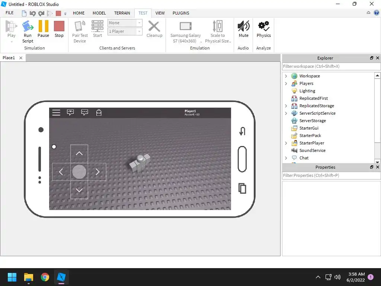381x286 pixels.
Task: Open the Physics analyze tool
Action: [x=264, y=26]
